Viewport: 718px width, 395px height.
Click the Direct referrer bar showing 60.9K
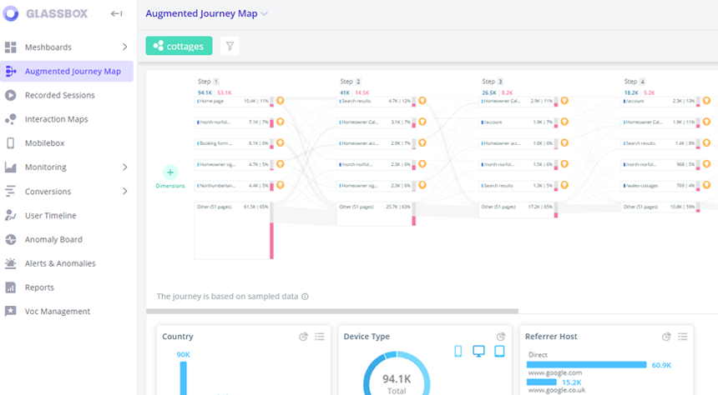pos(587,364)
